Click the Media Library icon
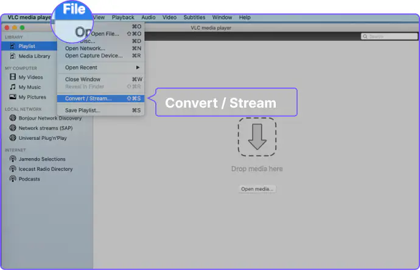The width and height of the screenshot is (420, 270). (x=13, y=56)
